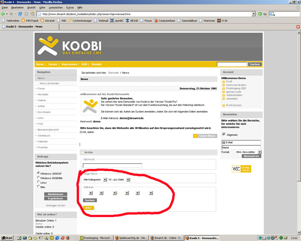This screenshot has height=241, width=301.
Task: Collapse the Archiv section expander
Action: coord(82,153)
